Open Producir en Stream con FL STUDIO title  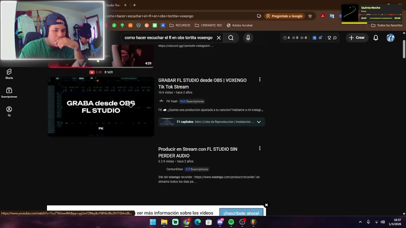pyautogui.click(x=198, y=152)
